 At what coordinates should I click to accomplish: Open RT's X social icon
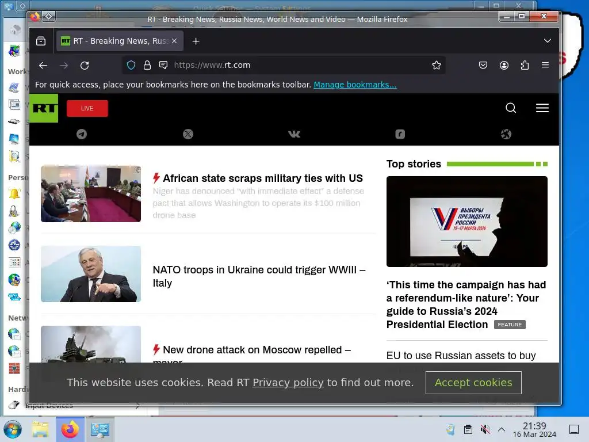pos(188,134)
